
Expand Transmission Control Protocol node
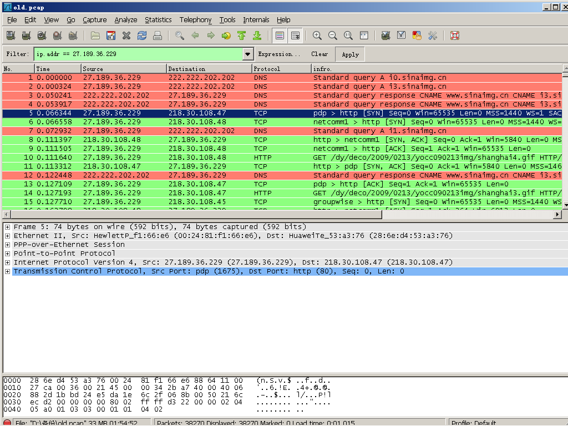[x=7, y=271]
